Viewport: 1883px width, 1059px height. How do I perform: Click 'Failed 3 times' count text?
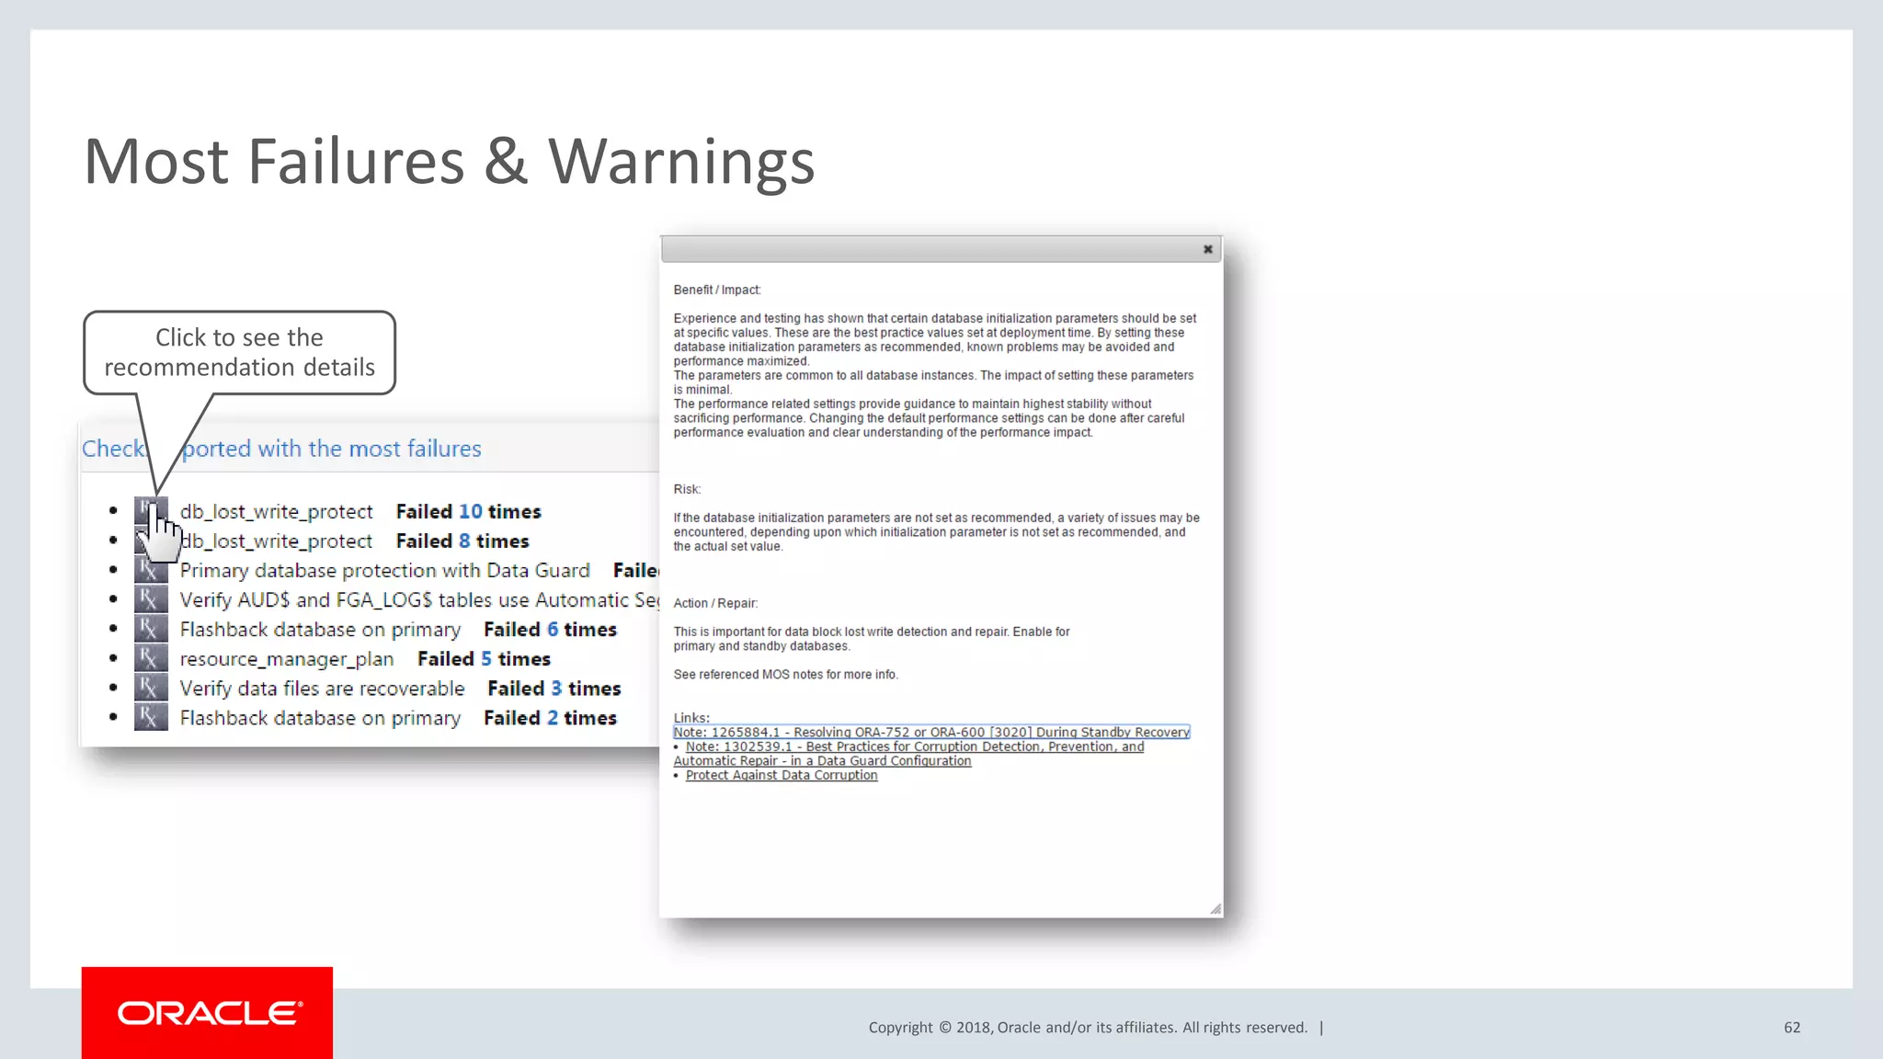[x=554, y=689]
